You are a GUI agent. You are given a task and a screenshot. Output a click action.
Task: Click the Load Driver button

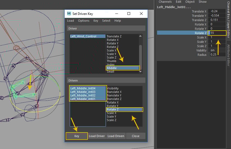coord(97,136)
